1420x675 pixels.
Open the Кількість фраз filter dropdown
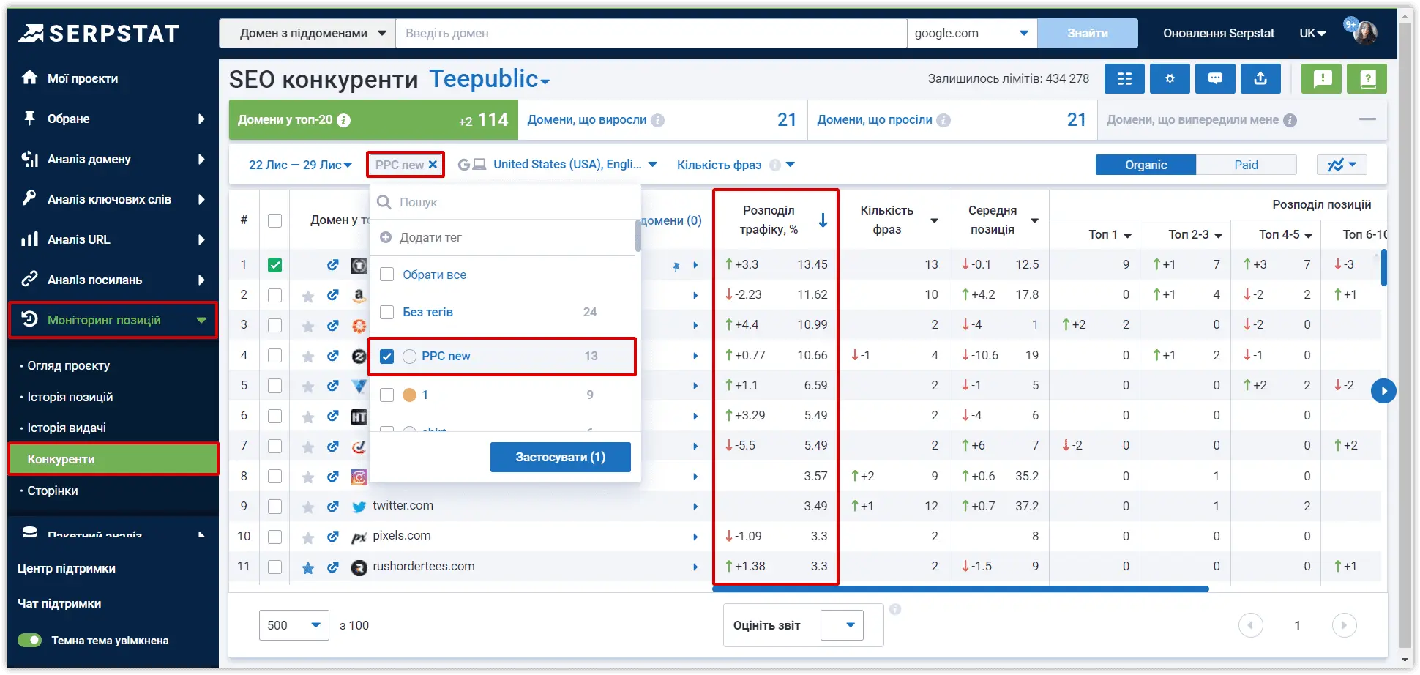pyautogui.click(x=736, y=165)
